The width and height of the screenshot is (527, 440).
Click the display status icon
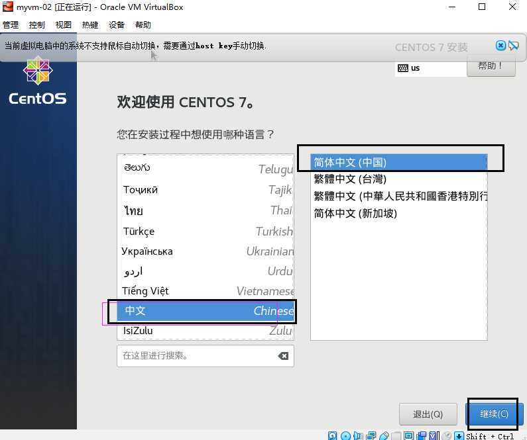coord(409,435)
